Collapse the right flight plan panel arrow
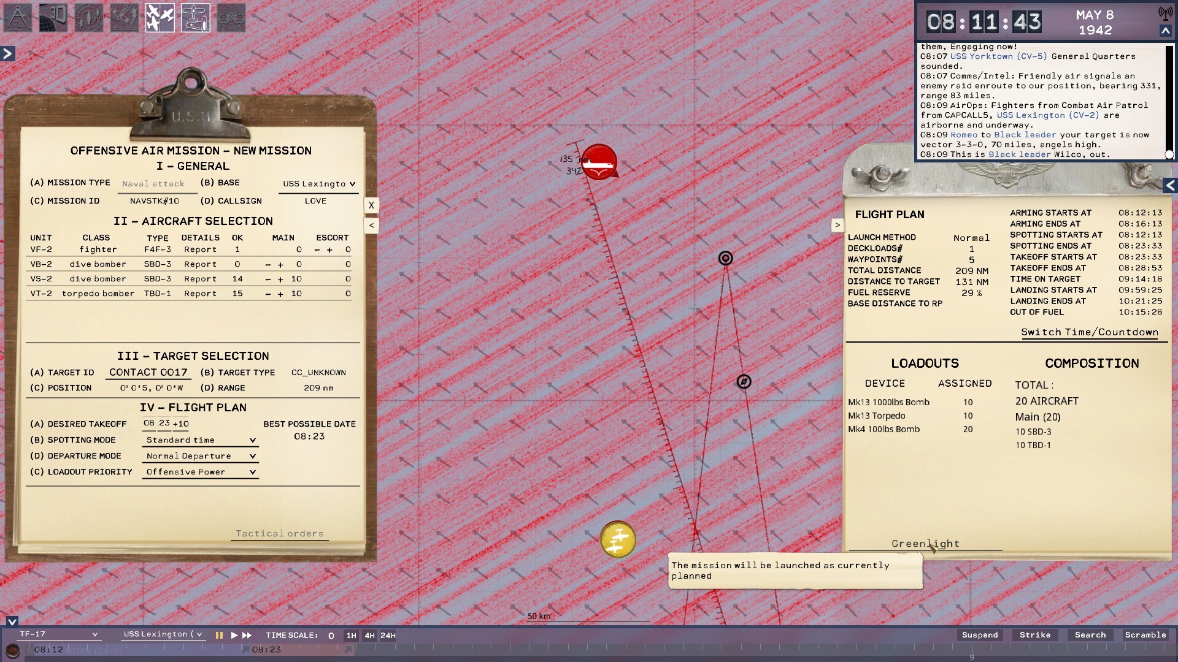 (x=1171, y=185)
